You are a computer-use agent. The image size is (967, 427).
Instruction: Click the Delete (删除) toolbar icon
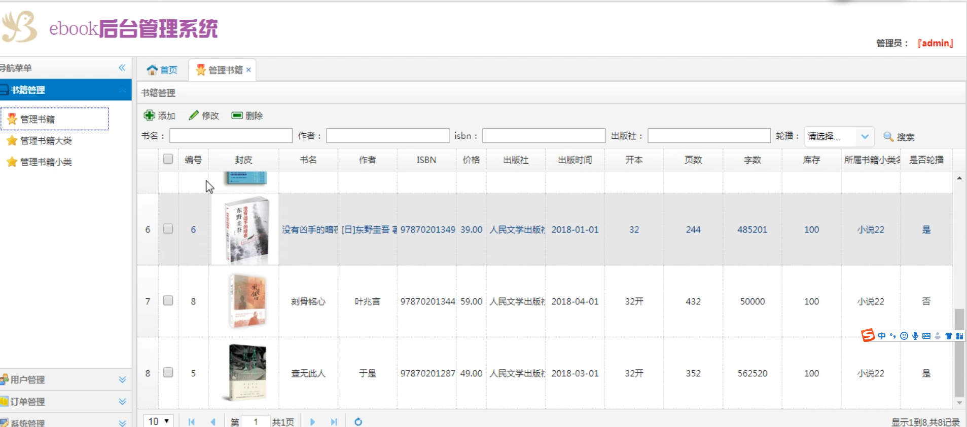click(x=237, y=115)
